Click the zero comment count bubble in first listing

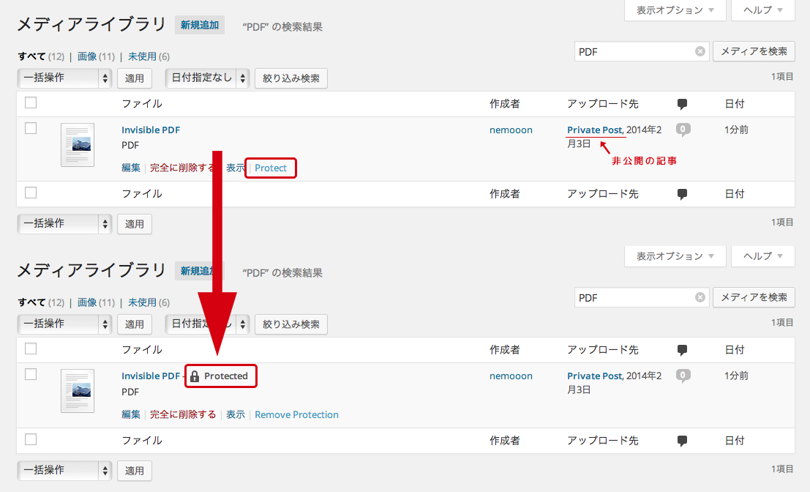coord(683,129)
